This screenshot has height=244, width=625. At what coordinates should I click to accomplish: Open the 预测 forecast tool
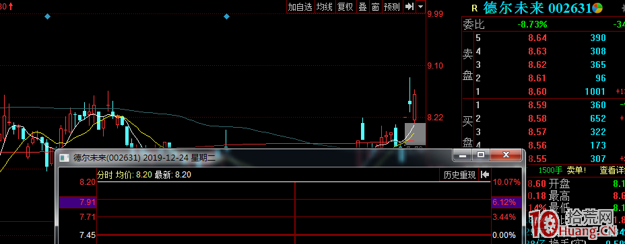pyautogui.click(x=391, y=6)
